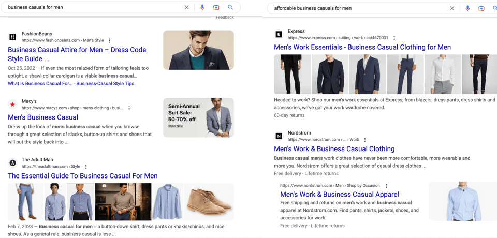Click the FashionBeans site favicon

(x=13, y=37)
